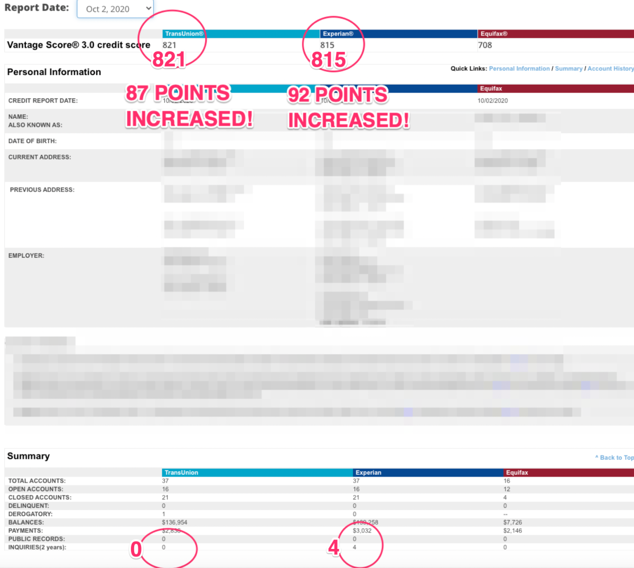The width and height of the screenshot is (634, 568).
Task: Click TransUnion header in the score row
Action: 184,34
